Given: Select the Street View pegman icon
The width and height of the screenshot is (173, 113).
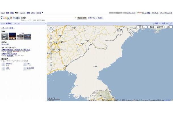Looking at the screenshot, I should [51, 38].
